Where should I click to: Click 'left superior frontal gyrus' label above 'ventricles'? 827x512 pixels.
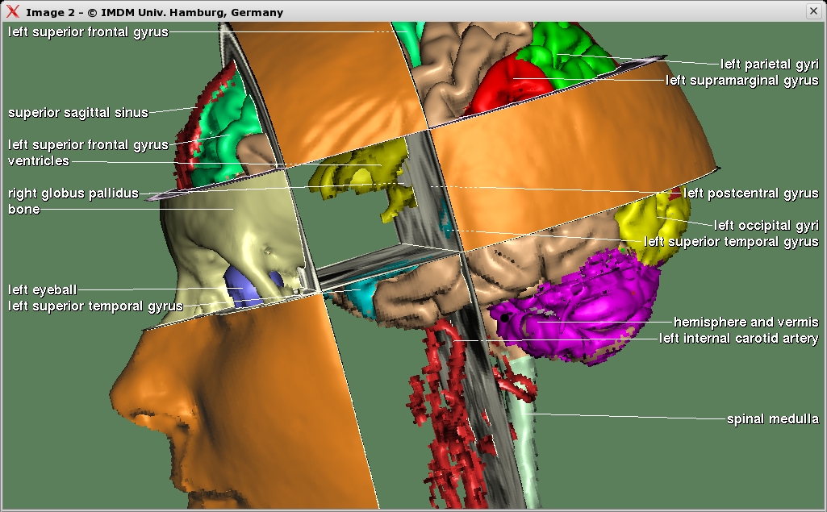88,145
